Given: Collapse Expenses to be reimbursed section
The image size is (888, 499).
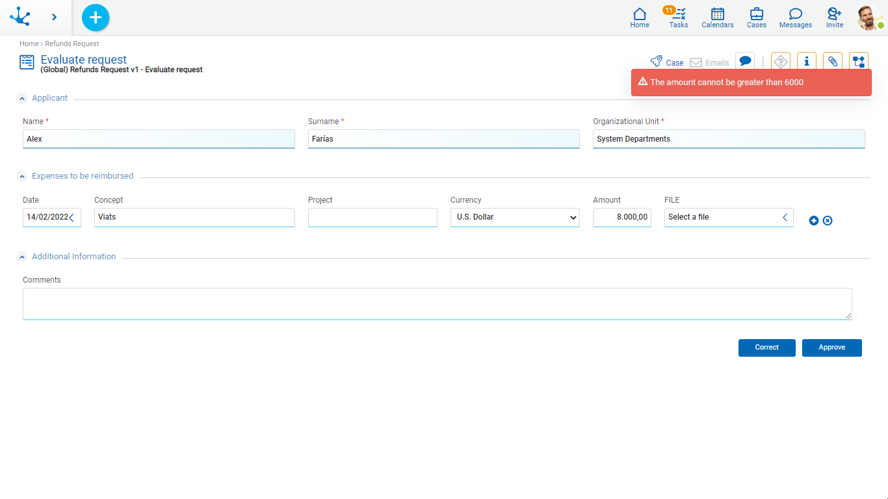Looking at the screenshot, I should click(22, 176).
